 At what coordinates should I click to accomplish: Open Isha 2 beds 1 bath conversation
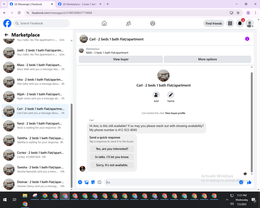35,82
